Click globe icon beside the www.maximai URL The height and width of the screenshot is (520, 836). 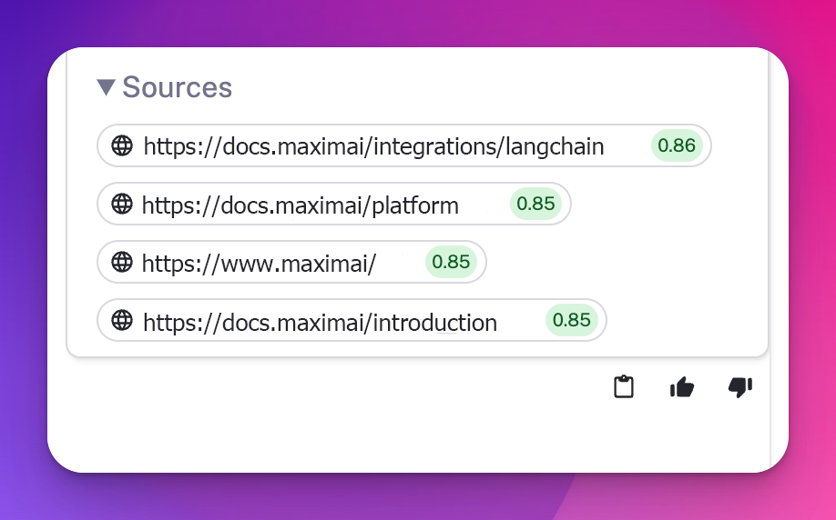pos(122,263)
